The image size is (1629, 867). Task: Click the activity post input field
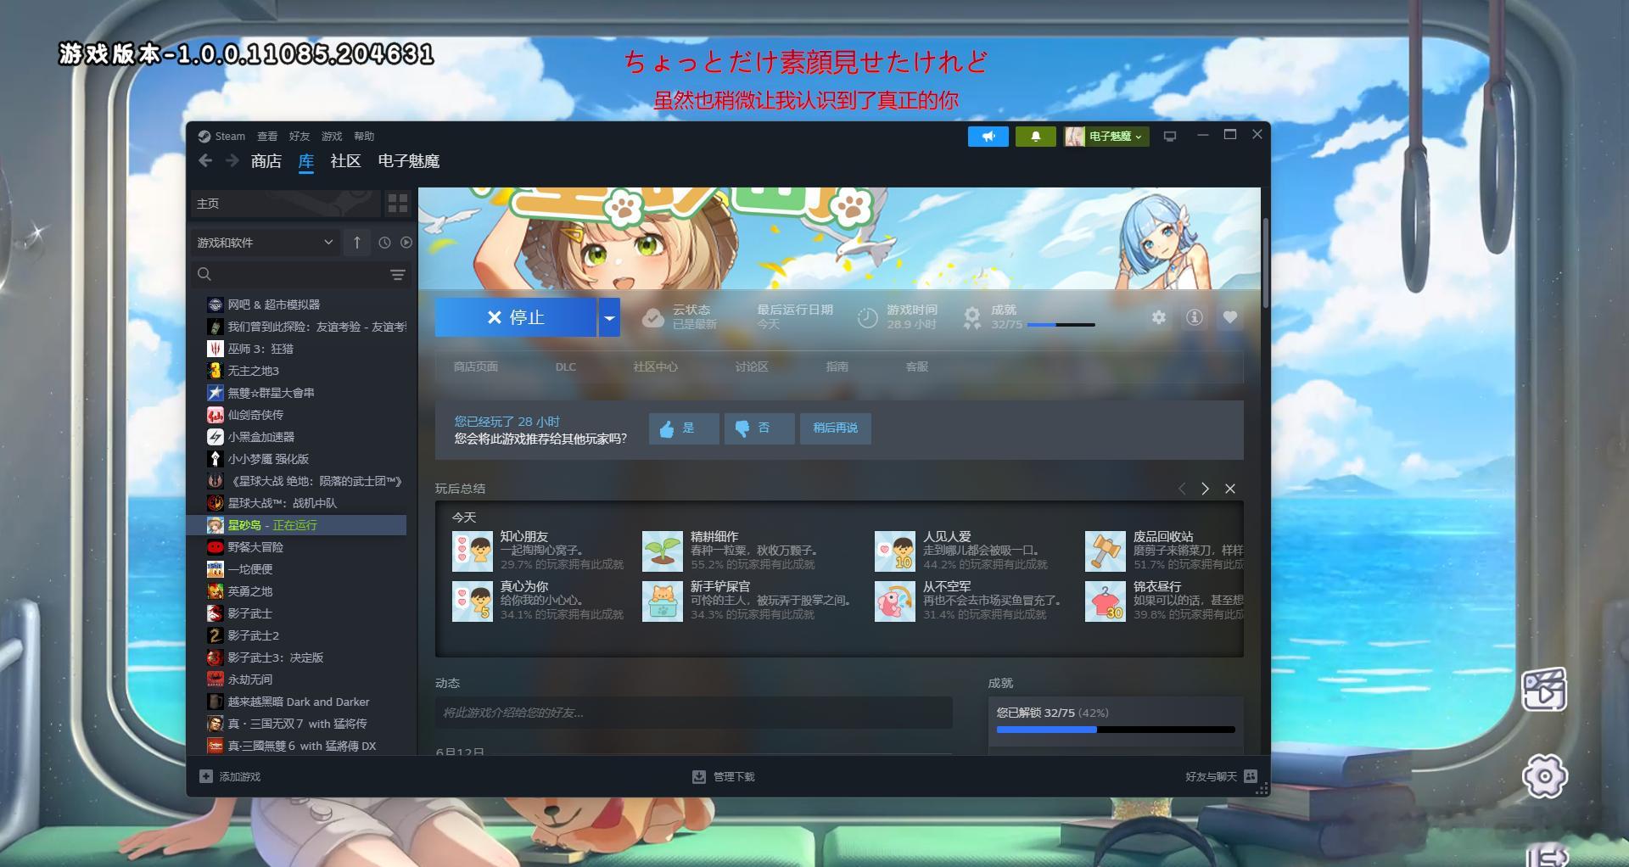694,713
